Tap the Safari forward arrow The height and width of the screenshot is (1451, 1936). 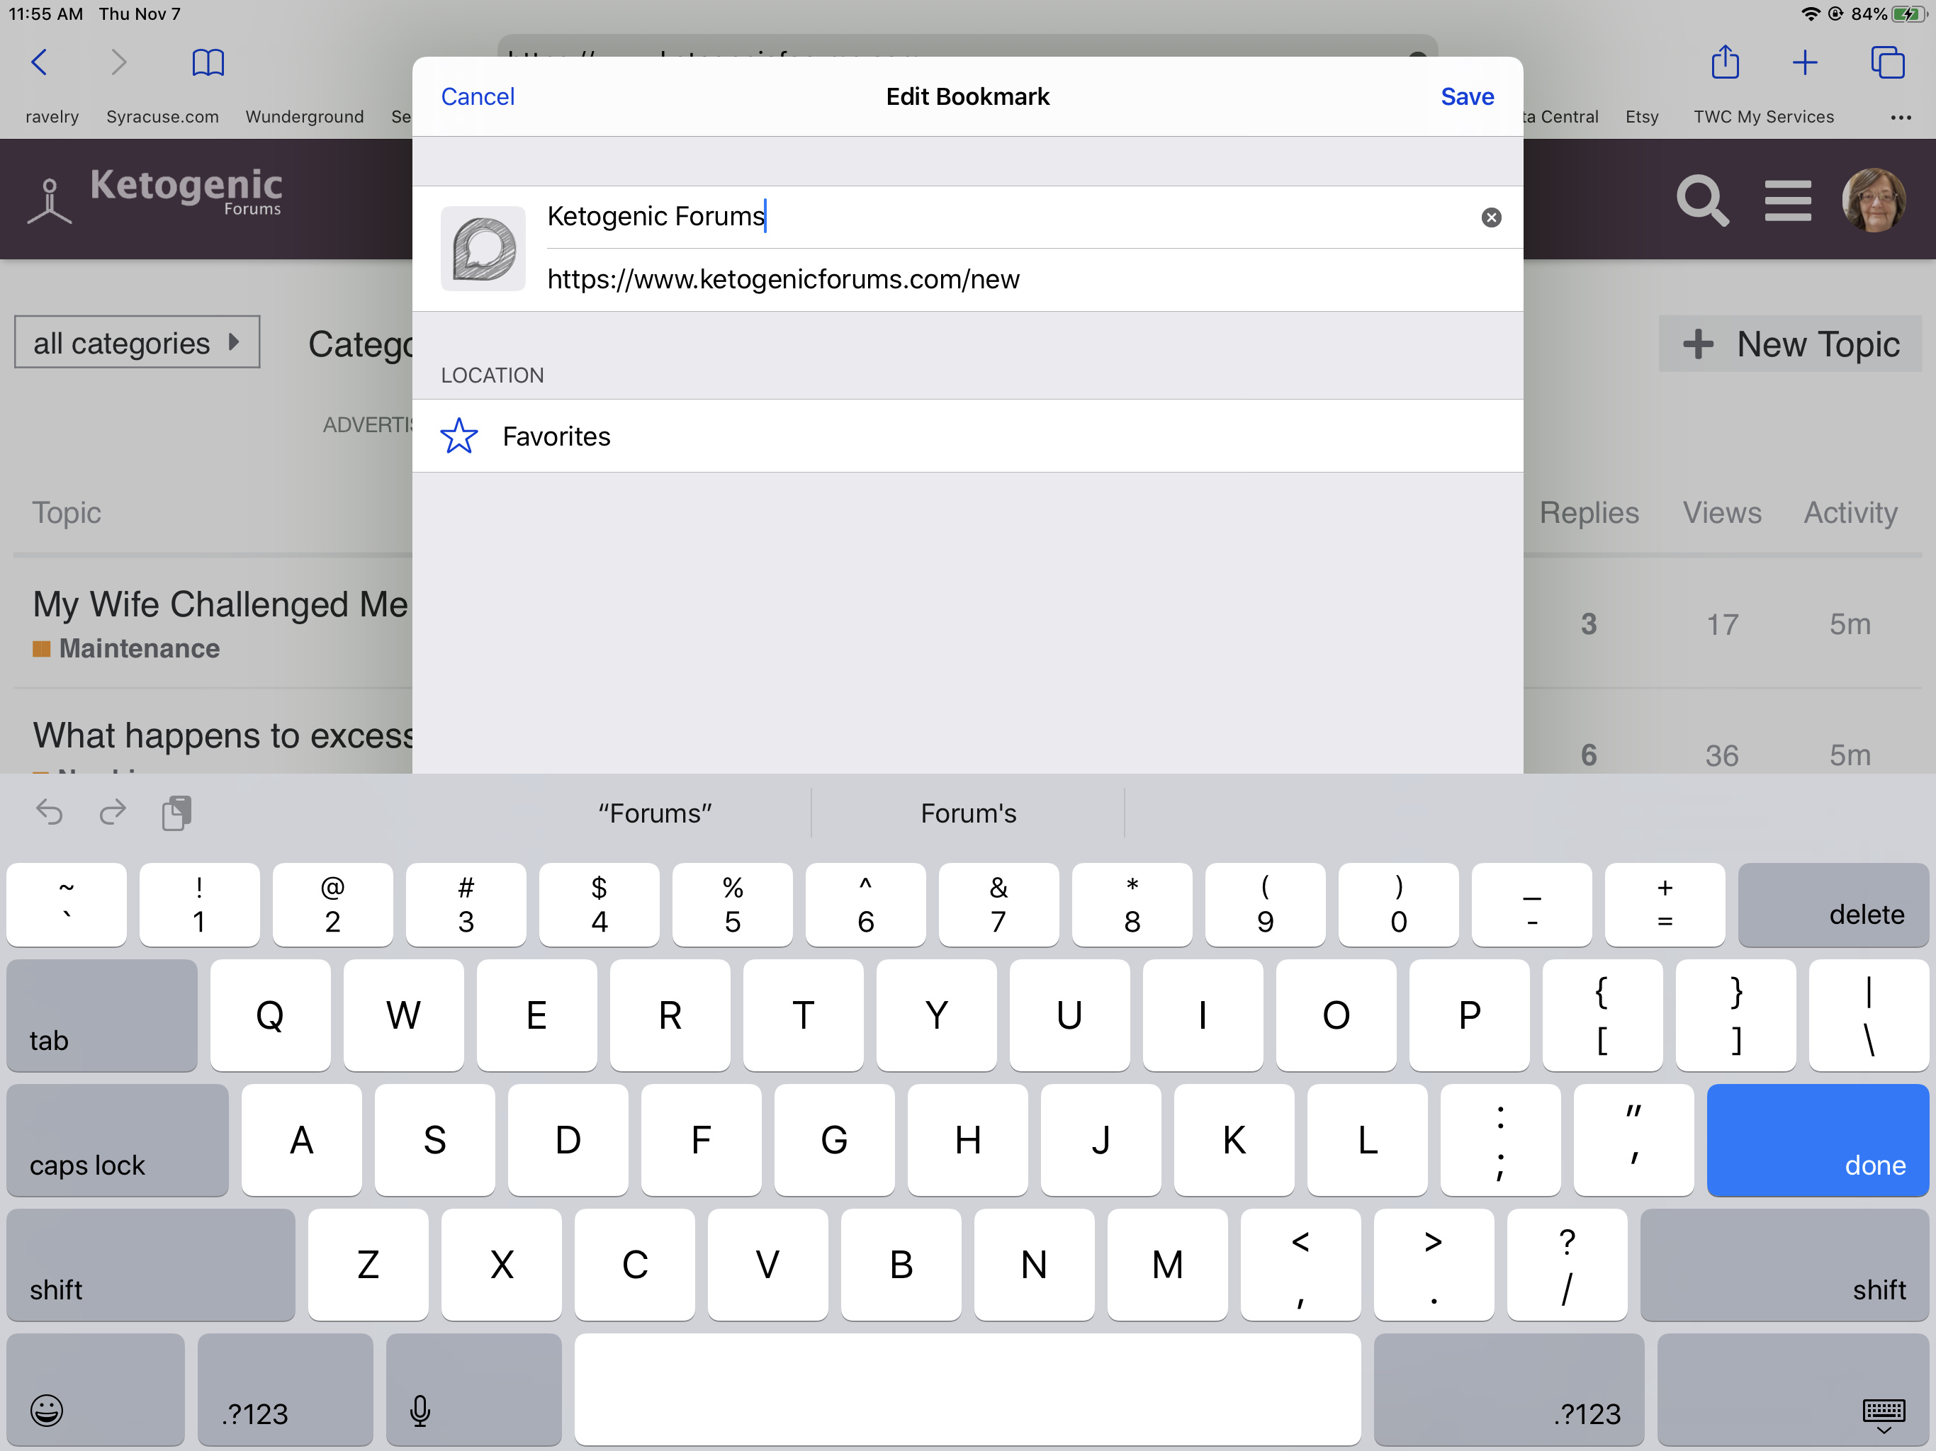coord(119,63)
